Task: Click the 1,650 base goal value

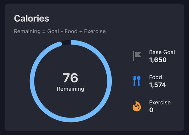Action: click(x=158, y=60)
